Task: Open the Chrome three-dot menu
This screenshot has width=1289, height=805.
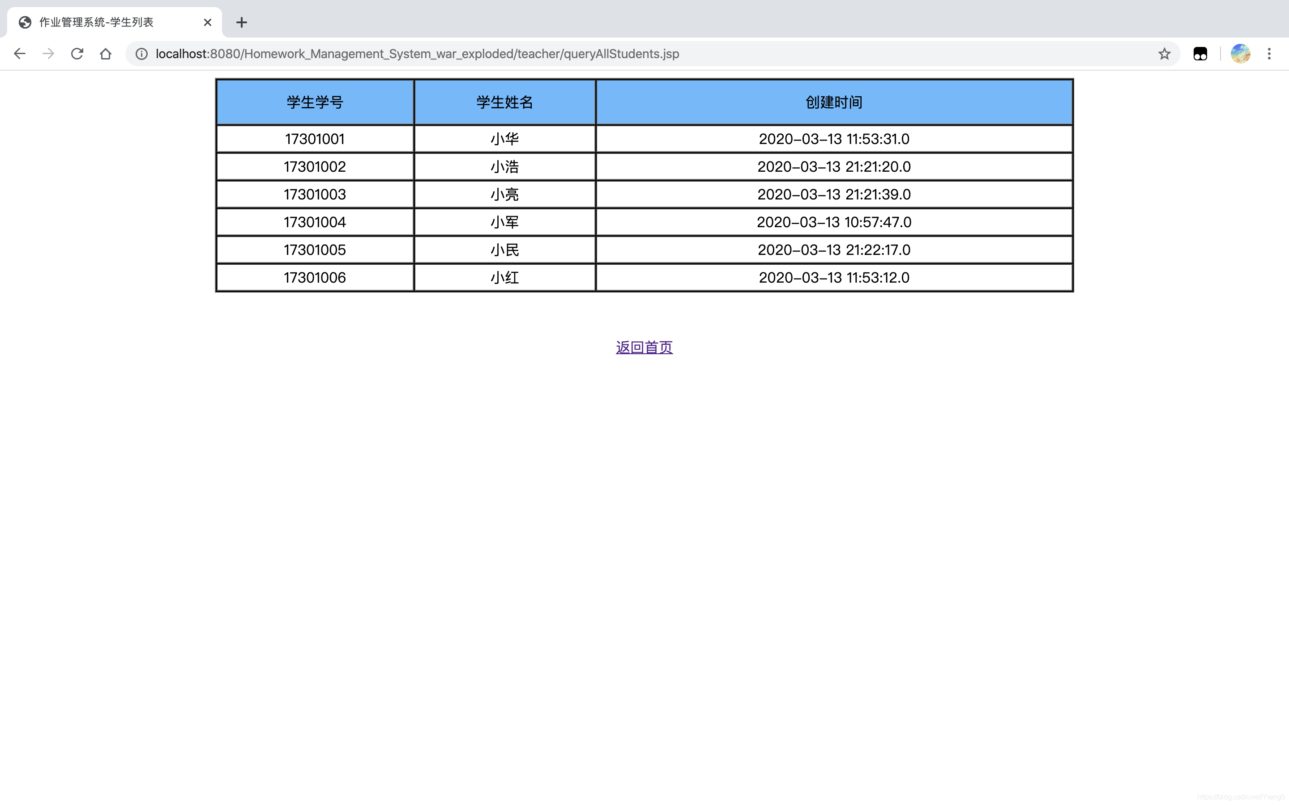Action: click(1269, 54)
